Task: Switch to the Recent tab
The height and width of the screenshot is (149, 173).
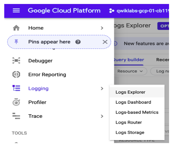Action: point(163,60)
